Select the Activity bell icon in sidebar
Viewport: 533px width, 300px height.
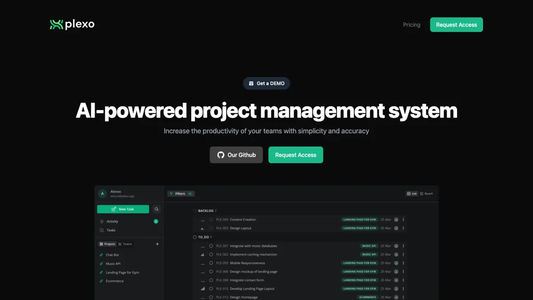[101, 221]
